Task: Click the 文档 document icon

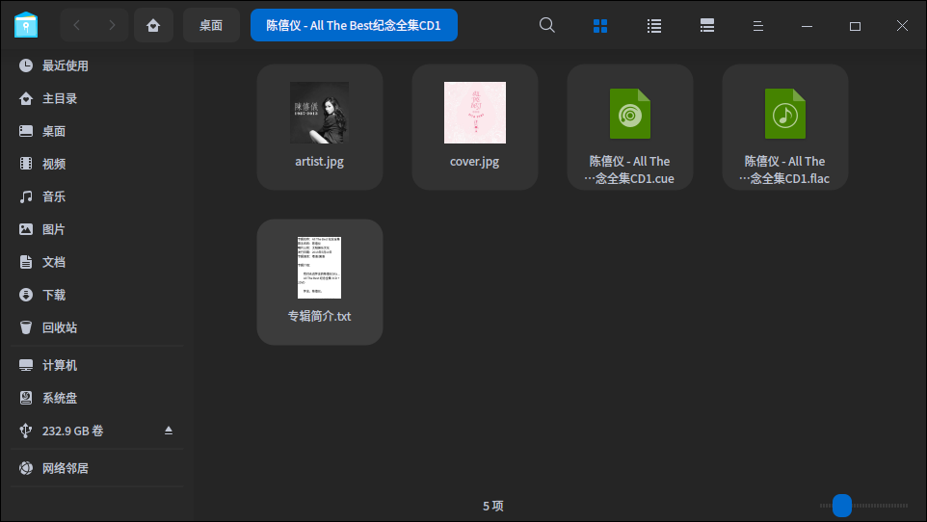Action: (26, 262)
